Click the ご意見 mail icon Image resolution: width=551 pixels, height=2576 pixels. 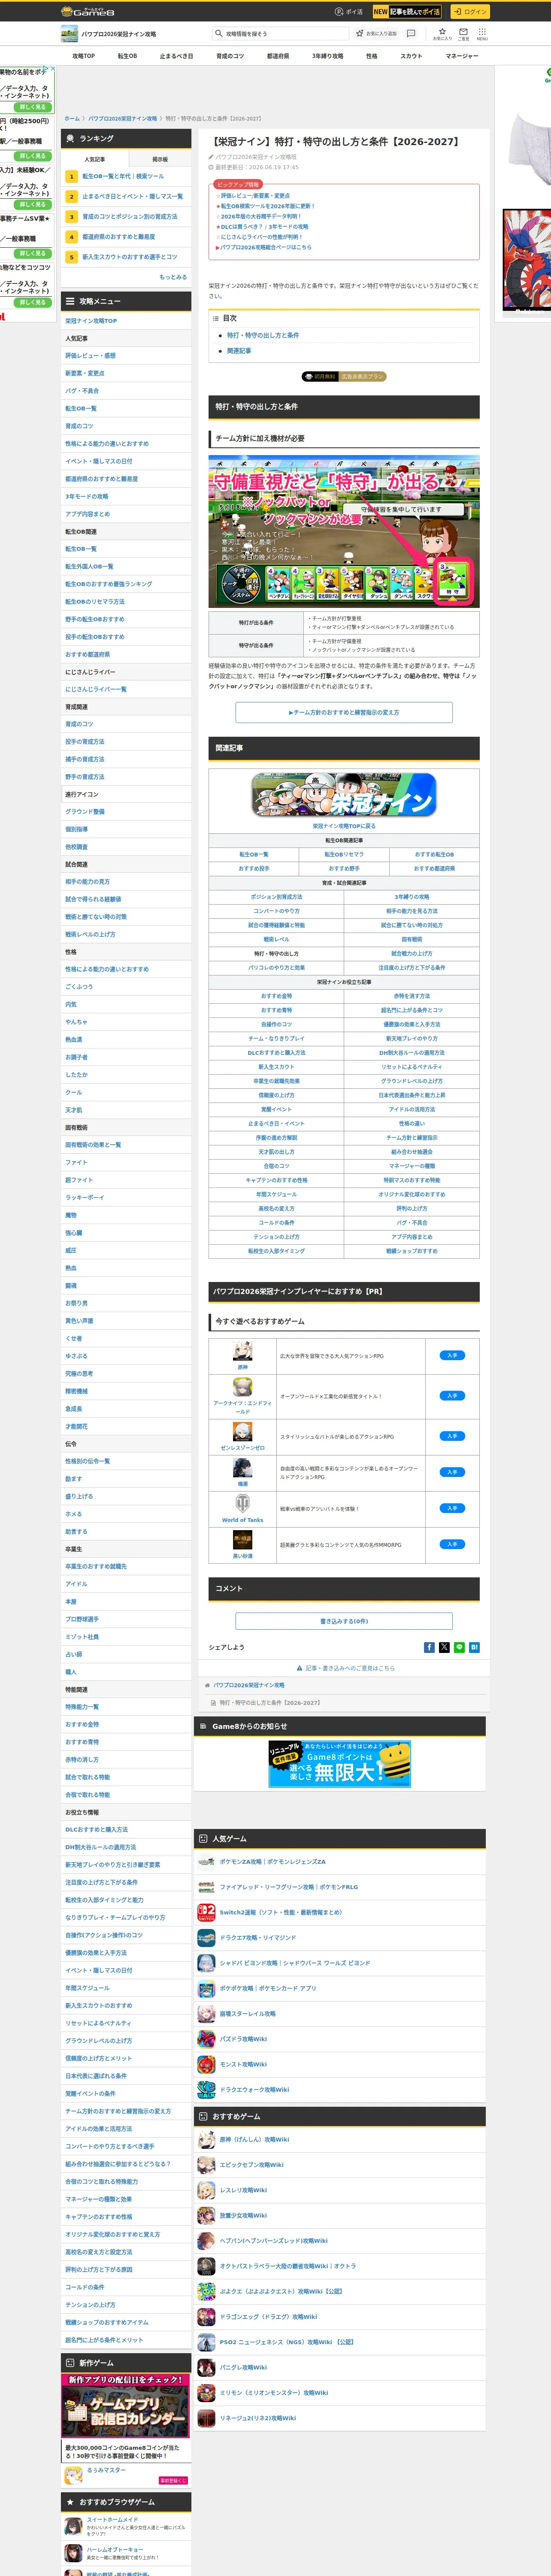pos(463,34)
